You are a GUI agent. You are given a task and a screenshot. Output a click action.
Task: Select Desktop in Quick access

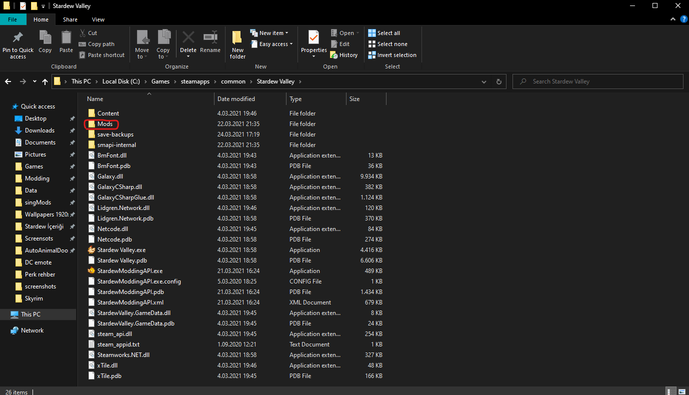(x=35, y=118)
